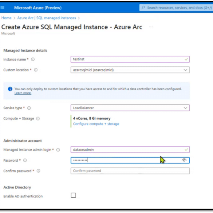
Task: Click the Password info icon
Action: [x=25, y=160]
